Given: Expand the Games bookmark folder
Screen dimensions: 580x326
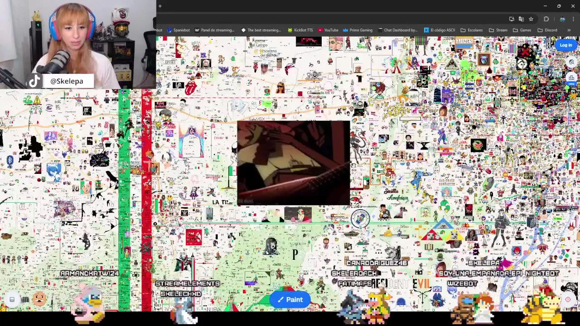Looking at the screenshot, I should click(x=522, y=30).
